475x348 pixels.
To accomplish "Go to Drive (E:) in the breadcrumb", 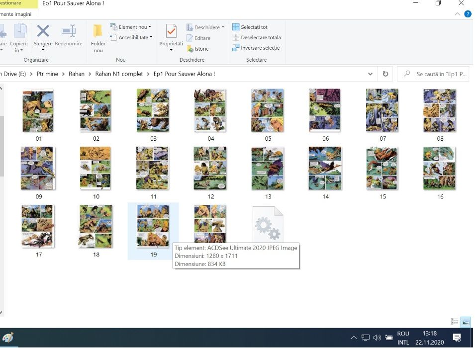I will pyautogui.click(x=13, y=74).
